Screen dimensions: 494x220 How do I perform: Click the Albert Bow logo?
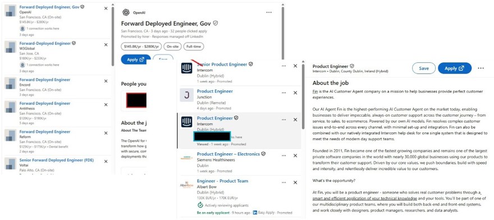point(186,185)
